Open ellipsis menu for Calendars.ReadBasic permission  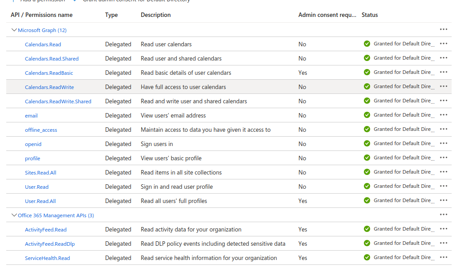pos(443,72)
